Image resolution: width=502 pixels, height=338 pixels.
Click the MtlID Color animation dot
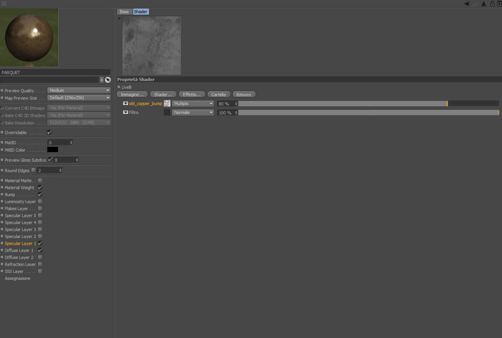click(2, 150)
